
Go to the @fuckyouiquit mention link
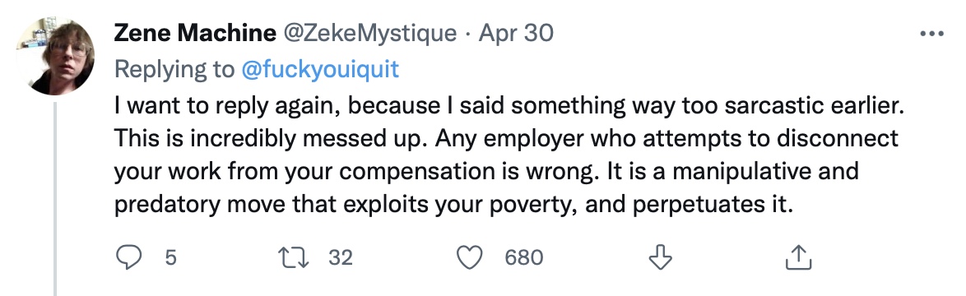[x=320, y=70]
